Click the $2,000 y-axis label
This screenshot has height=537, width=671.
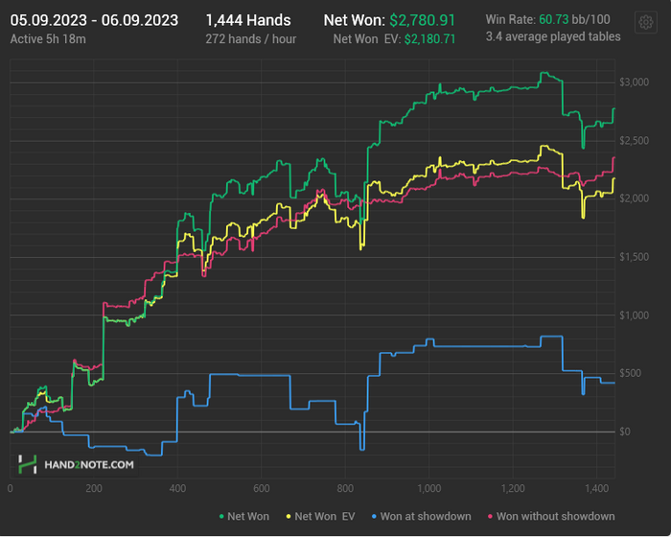click(634, 198)
